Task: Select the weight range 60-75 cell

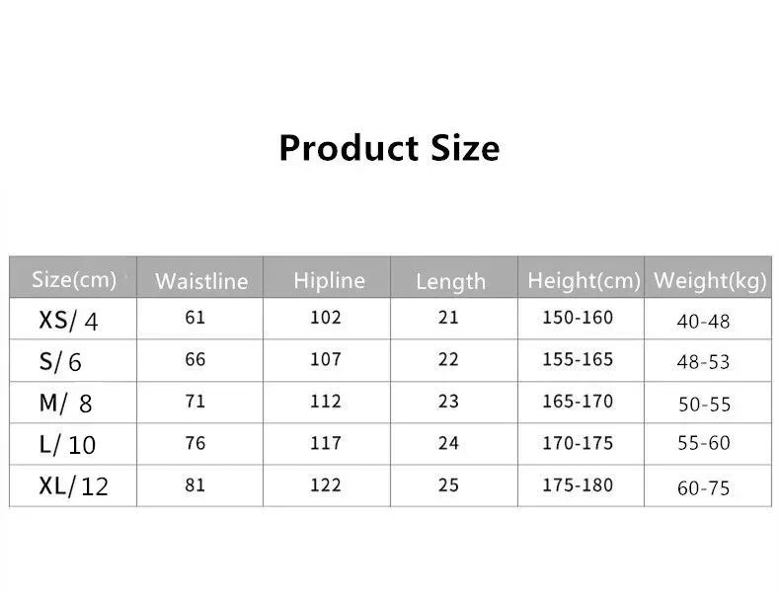Action: tap(704, 487)
